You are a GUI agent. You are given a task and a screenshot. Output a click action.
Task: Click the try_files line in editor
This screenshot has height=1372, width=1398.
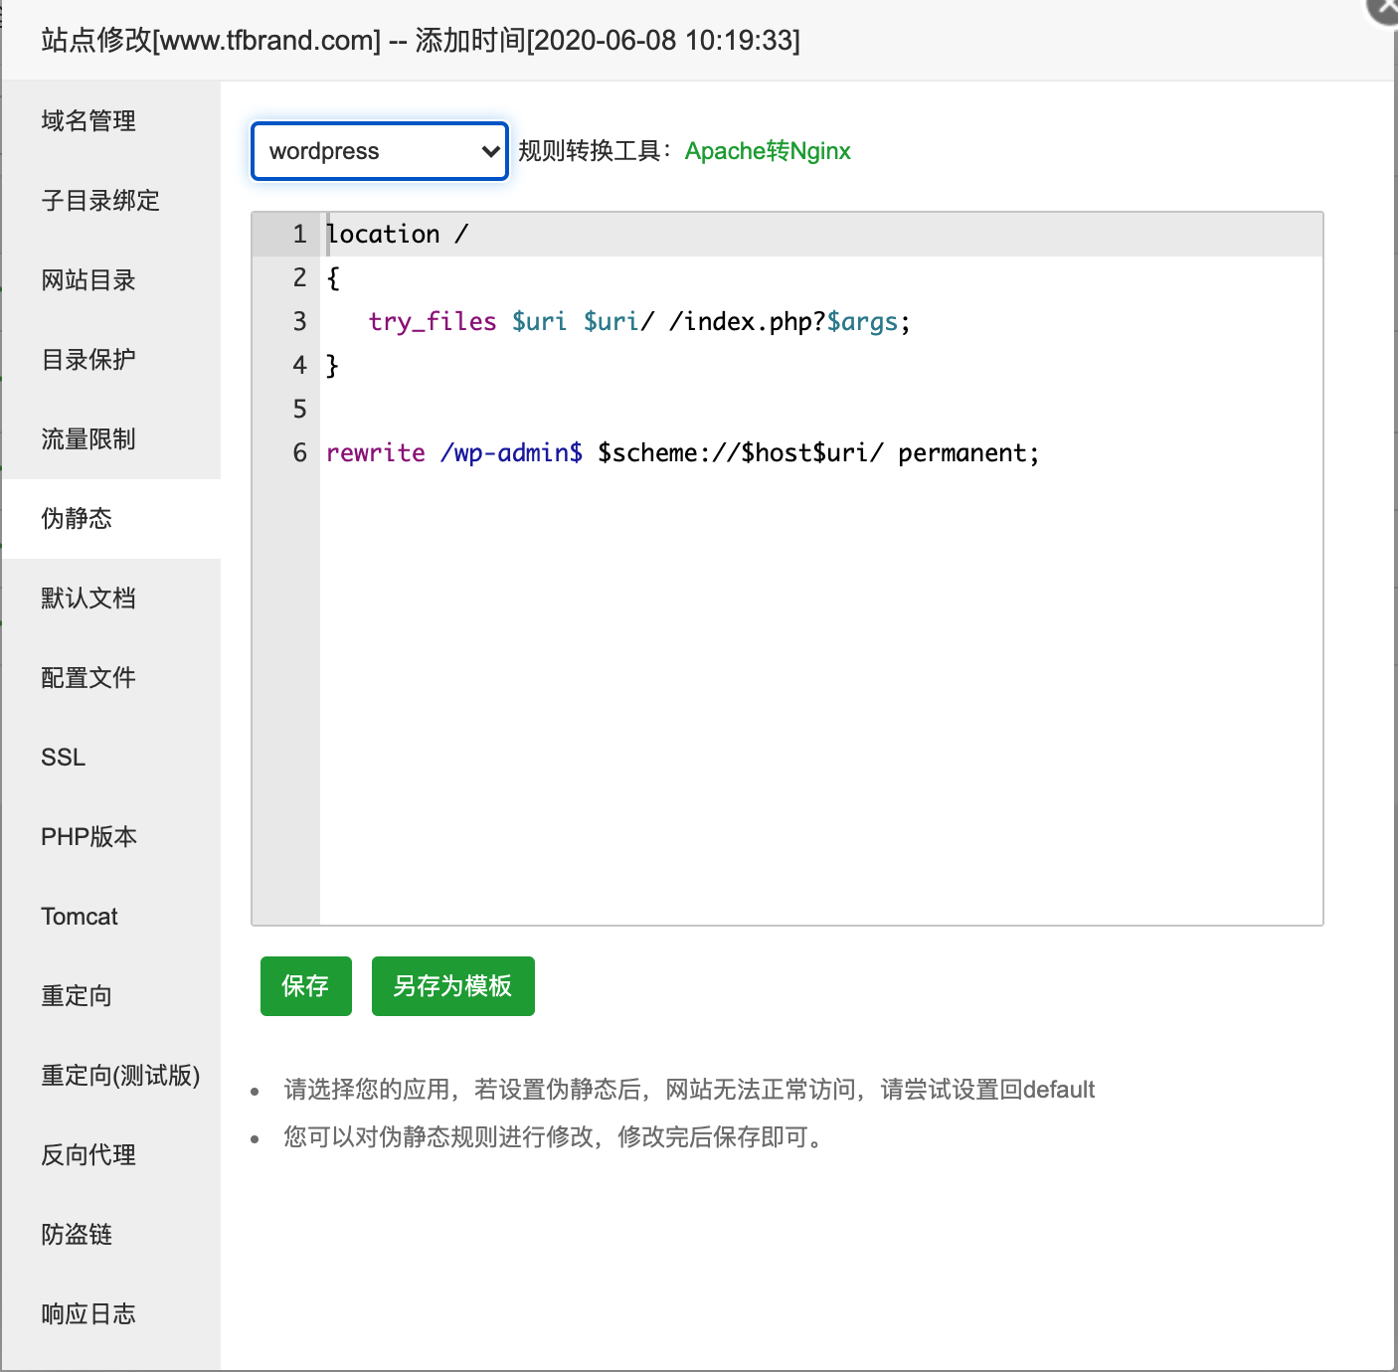(639, 322)
